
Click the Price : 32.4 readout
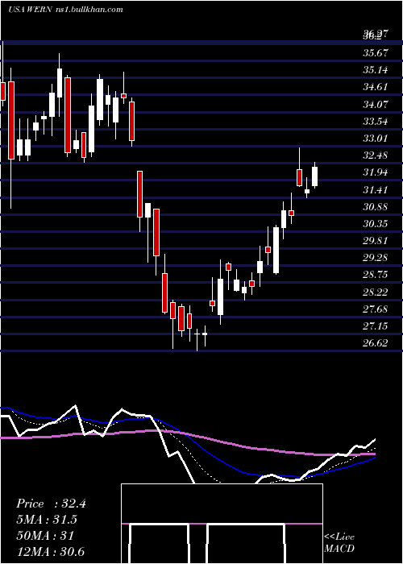[51, 504]
